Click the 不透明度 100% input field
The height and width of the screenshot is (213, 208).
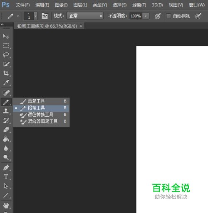(136, 16)
